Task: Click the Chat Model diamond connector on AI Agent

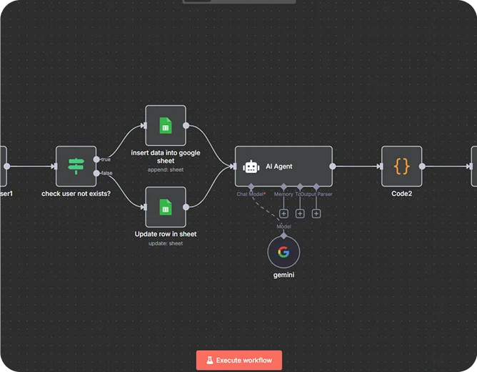Action: coord(251,187)
